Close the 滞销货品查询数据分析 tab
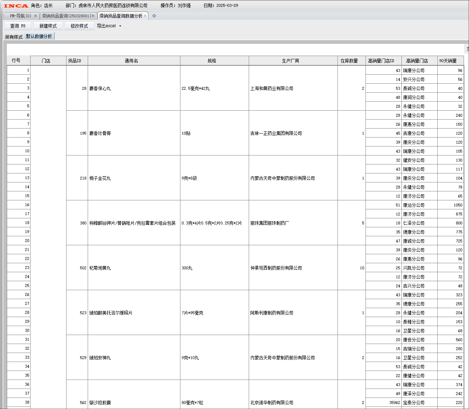 click(x=146, y=16)
